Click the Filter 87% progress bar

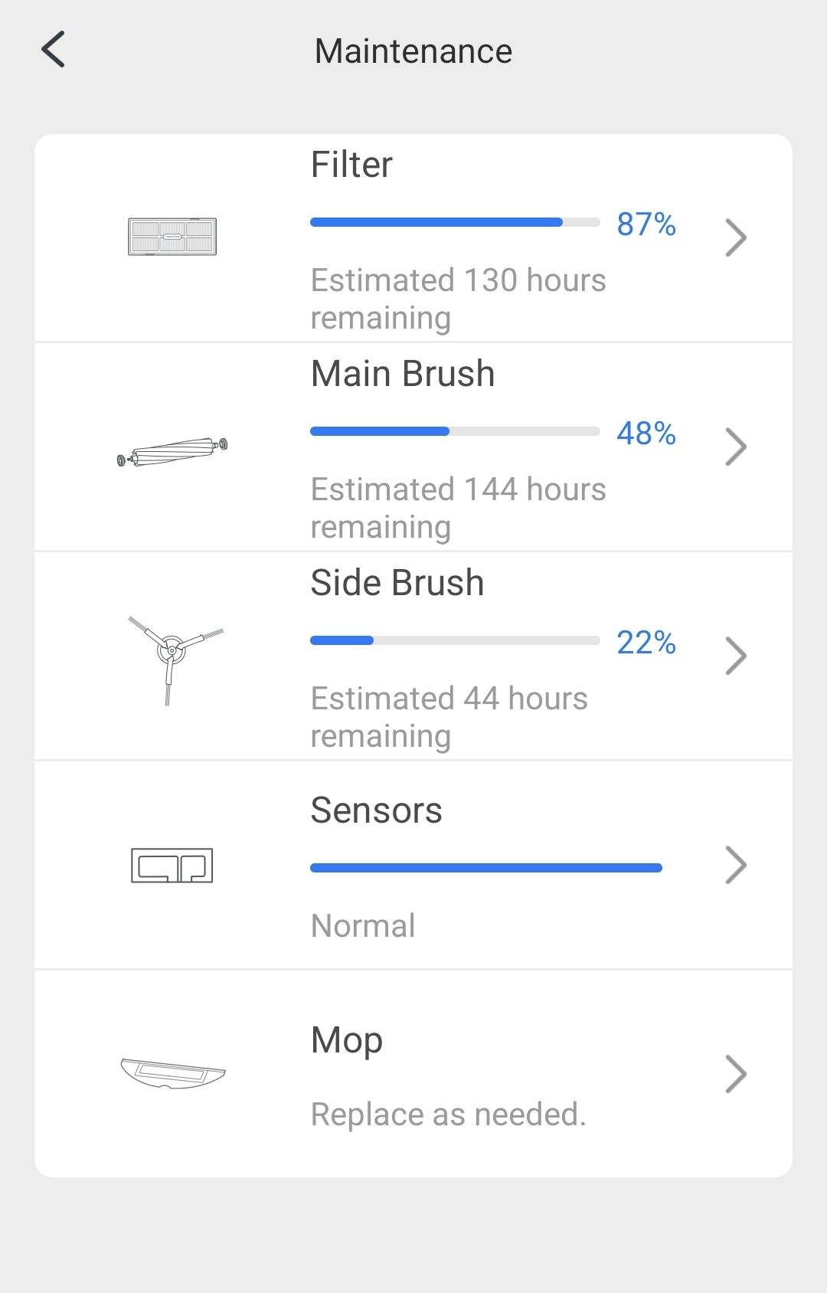455,222
